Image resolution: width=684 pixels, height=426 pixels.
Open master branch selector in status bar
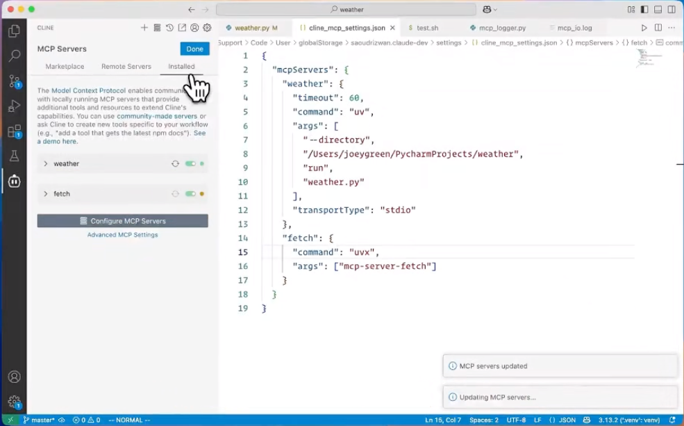click(x=39, y=420)
